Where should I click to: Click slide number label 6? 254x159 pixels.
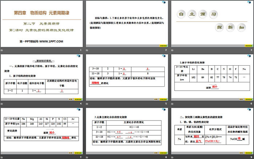(251, 103)
